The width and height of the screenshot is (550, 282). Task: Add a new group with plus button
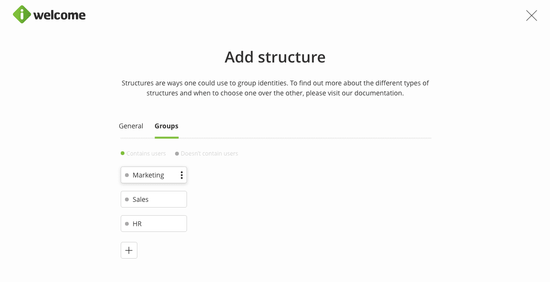coord(129,251)
